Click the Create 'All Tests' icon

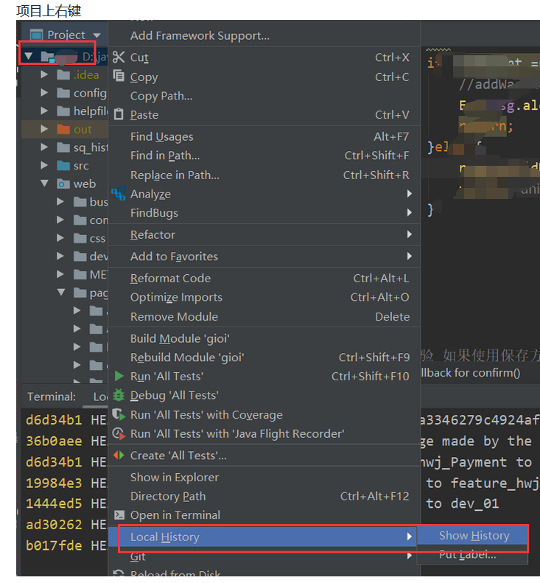(119, 455)
